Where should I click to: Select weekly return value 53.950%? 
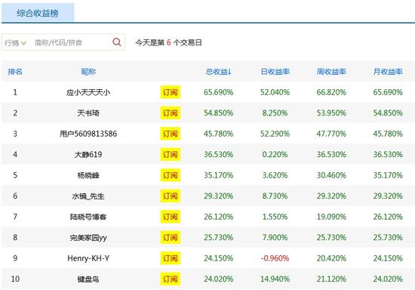331,113
